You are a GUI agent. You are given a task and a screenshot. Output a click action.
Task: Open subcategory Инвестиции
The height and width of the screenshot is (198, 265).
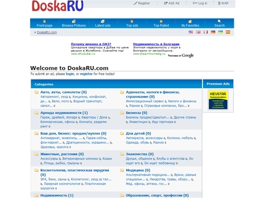[x=138, y=122]
